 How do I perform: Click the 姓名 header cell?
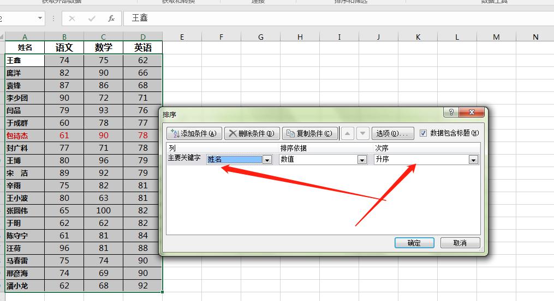tap(25, 47)
